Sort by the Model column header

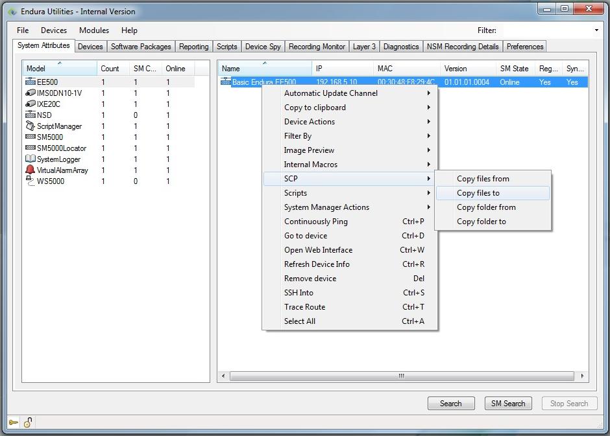click(60, 68)
